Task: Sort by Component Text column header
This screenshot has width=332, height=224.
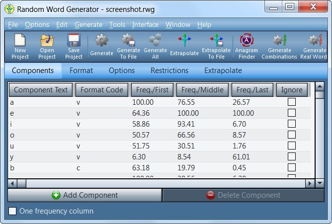Action: coord(41,90)
